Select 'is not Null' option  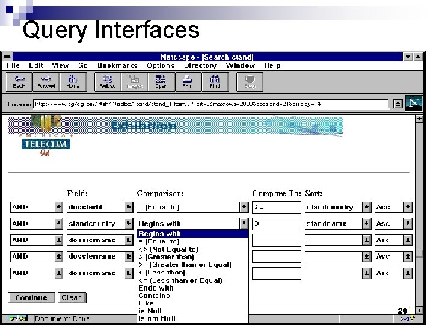coord(192,318)
